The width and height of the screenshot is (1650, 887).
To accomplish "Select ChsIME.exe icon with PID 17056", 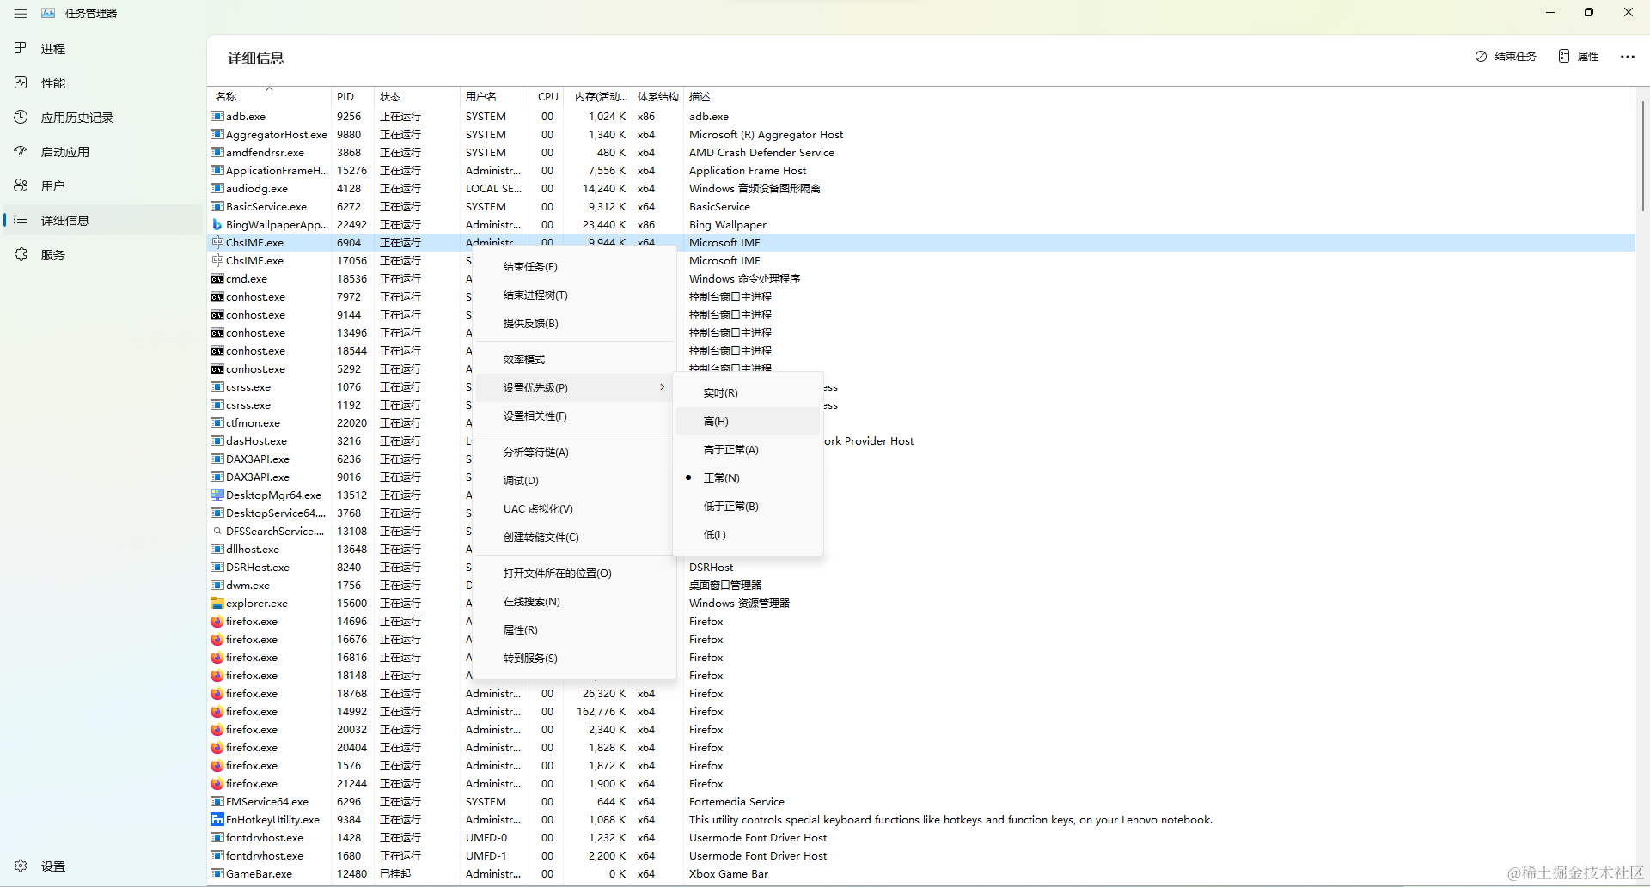I will (217, 261).
